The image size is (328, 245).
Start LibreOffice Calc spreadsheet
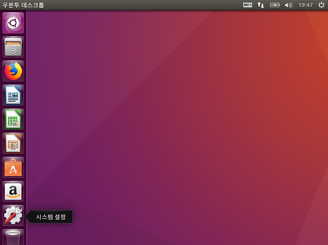[13, 119]
